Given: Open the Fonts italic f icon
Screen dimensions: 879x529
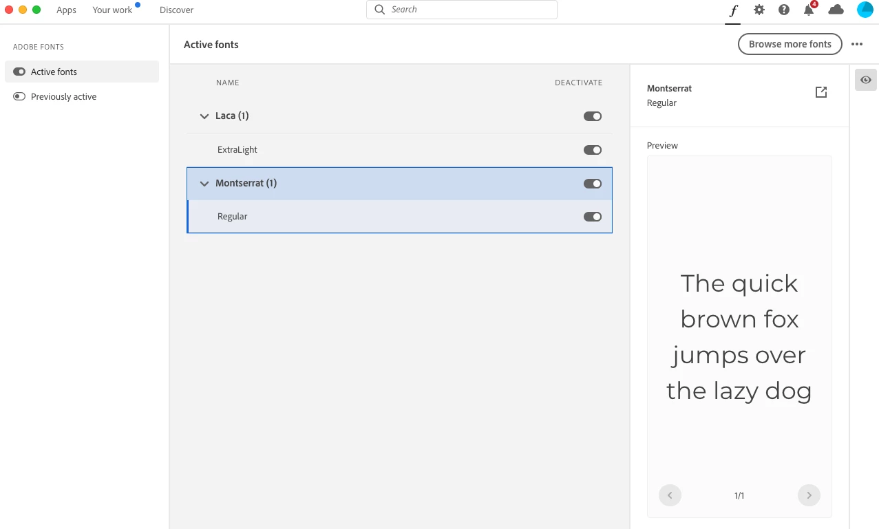Looking at the screenshot, I should [733, 10].
